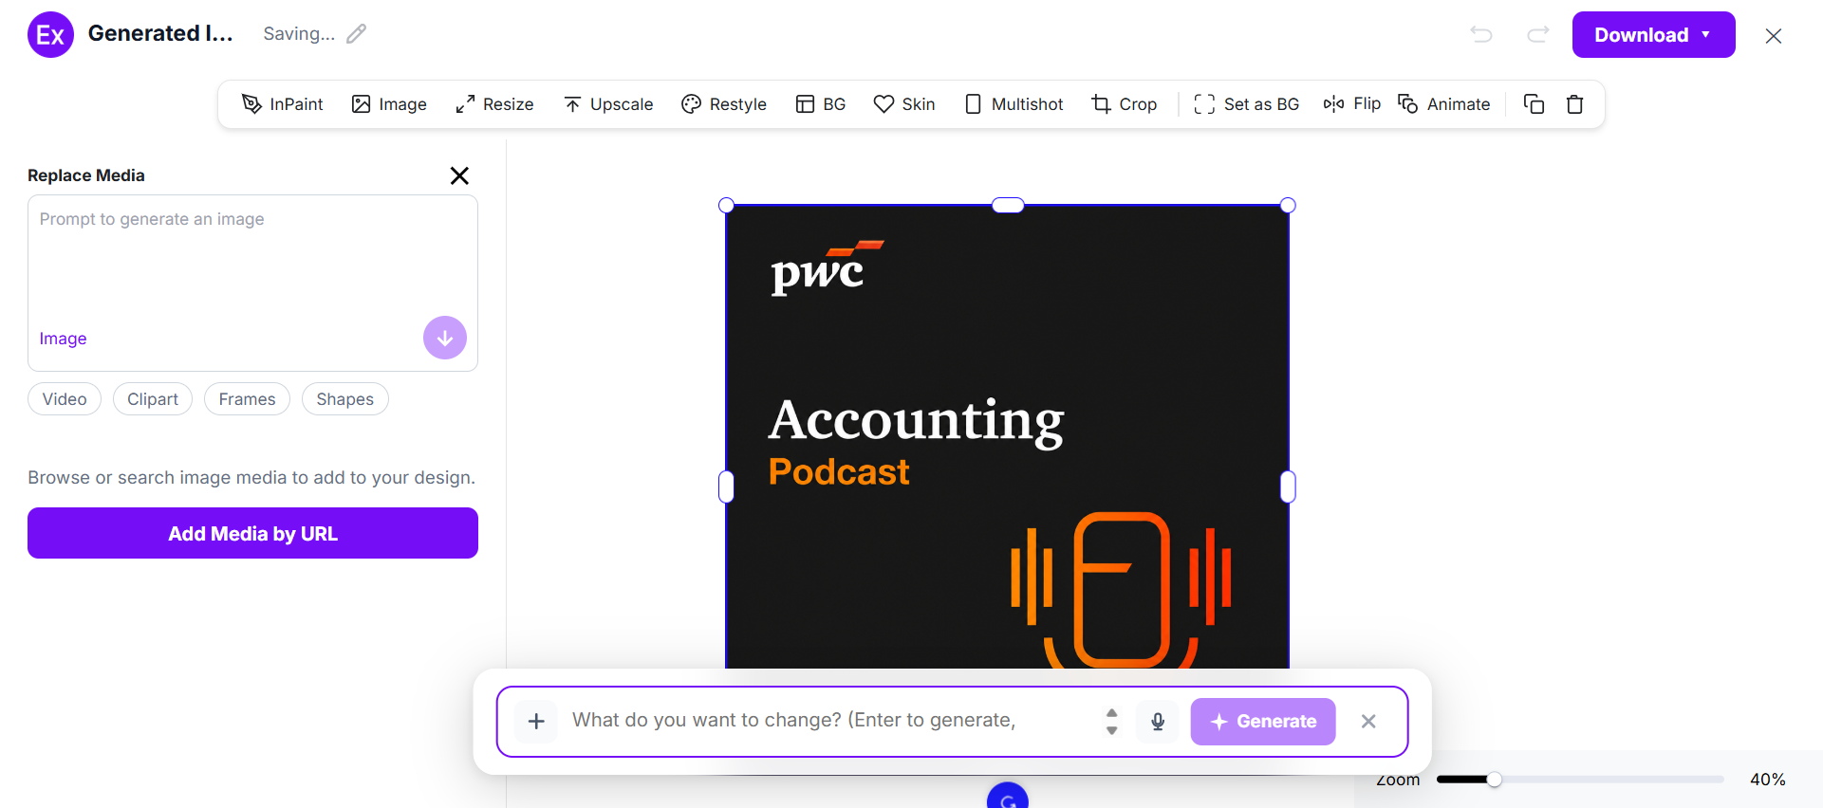Click the Ex logo avatar

click(x=50, y=35)
